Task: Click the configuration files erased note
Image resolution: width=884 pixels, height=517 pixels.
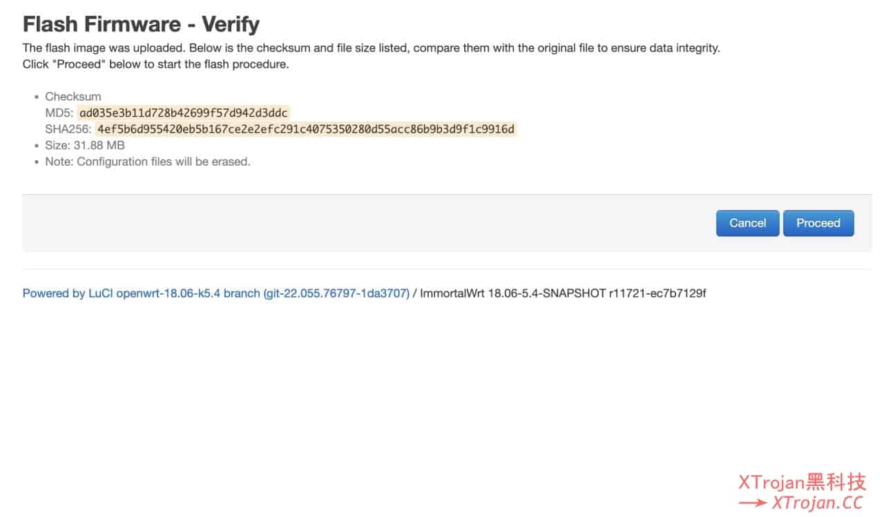Action: (x=148, y=162)
